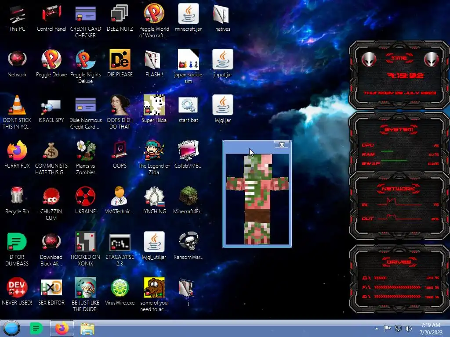Click the TIME gadget panel
The width and height of the screenshot is (450, 337).
click(x=399, y=75)
